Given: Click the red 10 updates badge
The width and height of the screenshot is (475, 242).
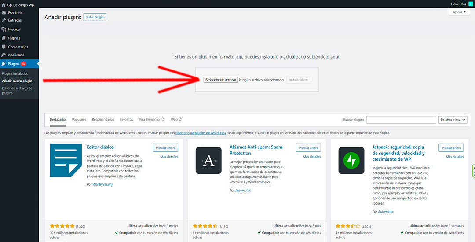Looking at the screenshot, I should coord(23,64).
